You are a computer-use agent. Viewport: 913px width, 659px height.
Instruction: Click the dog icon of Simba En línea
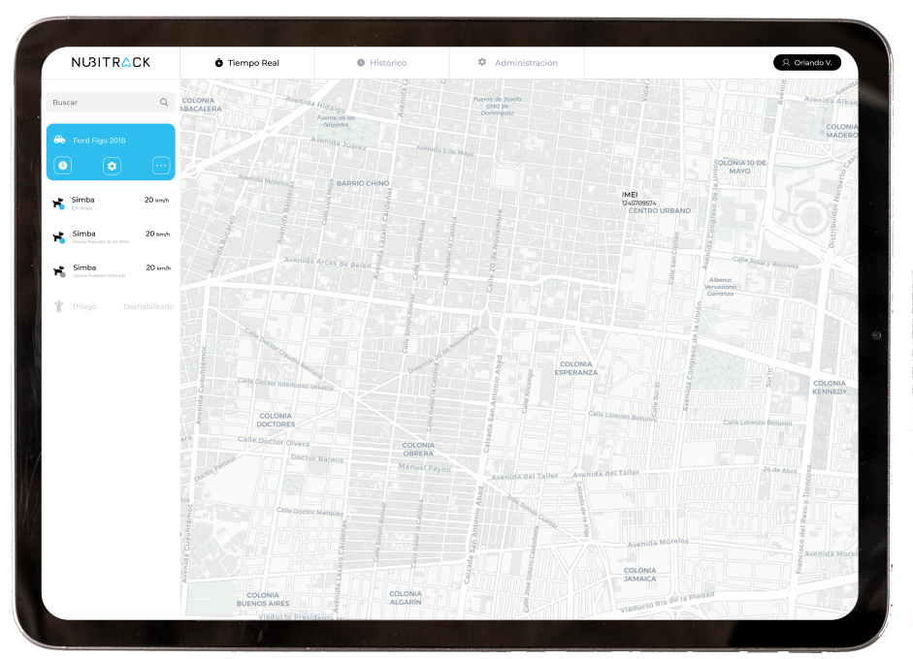pos(58,204)
